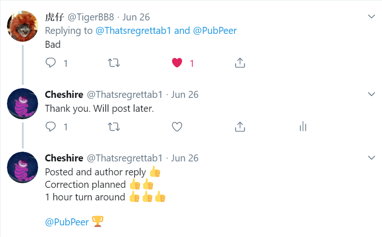Open Cheshire avatar on "Posted and author reply" tweet
382x237 pixels.
(22, 167)
